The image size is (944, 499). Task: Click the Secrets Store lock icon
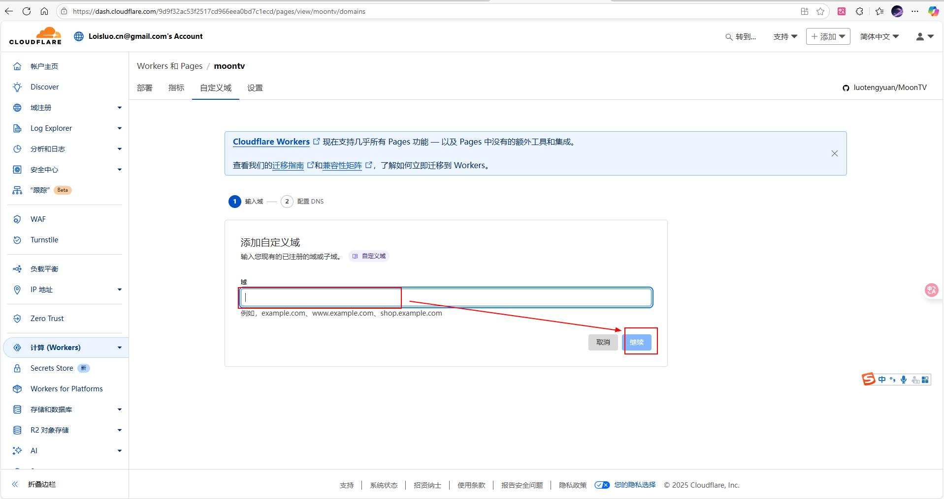pos(17,368)
